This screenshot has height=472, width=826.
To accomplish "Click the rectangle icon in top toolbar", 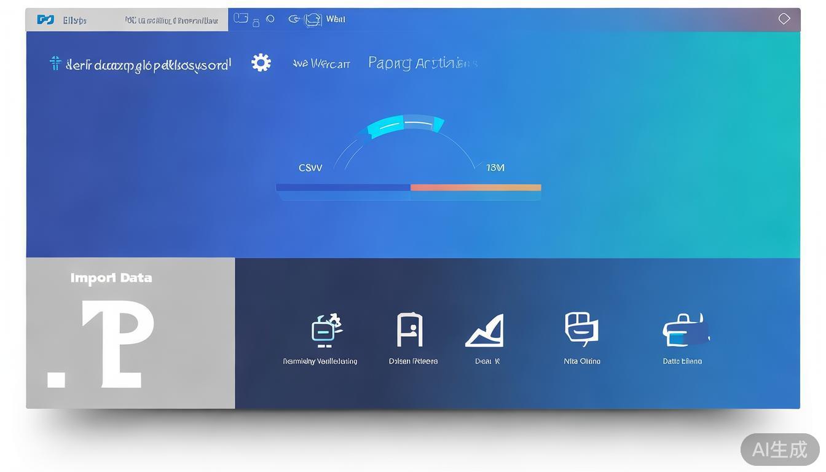I will (241, 18).
